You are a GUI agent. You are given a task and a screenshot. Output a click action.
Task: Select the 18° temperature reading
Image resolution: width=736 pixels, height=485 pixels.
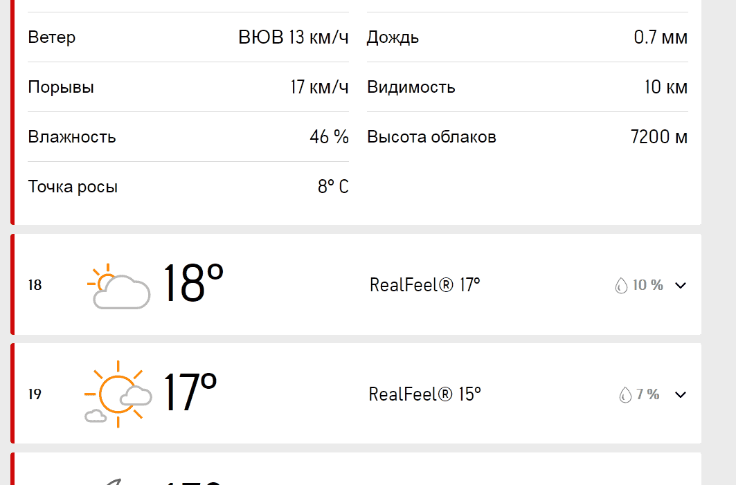193,284
